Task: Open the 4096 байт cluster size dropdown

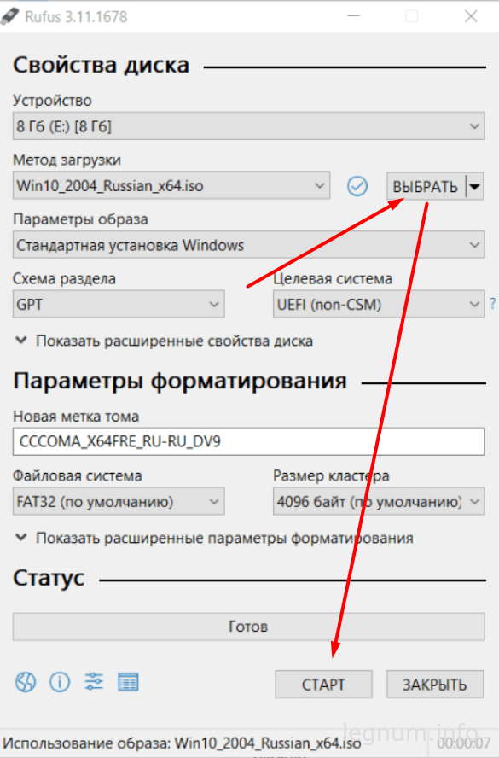Action: 379,501
